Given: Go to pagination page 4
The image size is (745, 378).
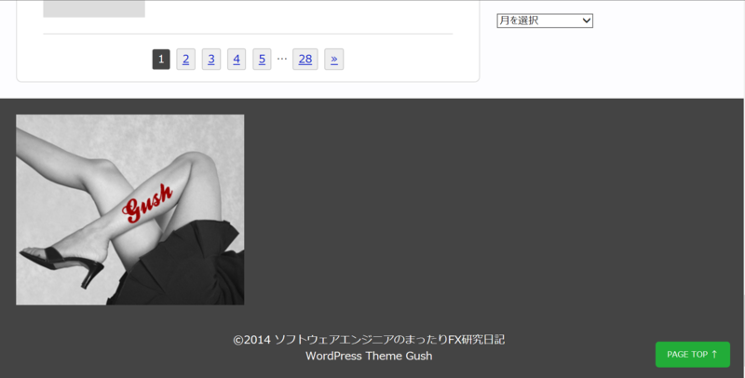Looking at the screenshot, I should point(237,60).
